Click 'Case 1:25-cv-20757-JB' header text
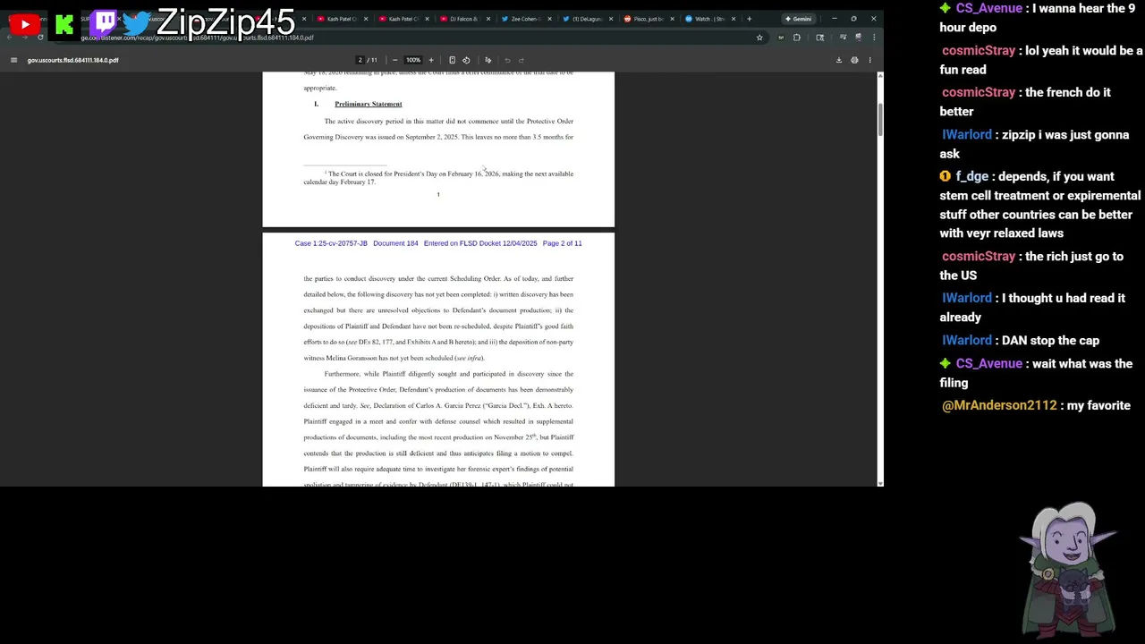 (331, 243)
